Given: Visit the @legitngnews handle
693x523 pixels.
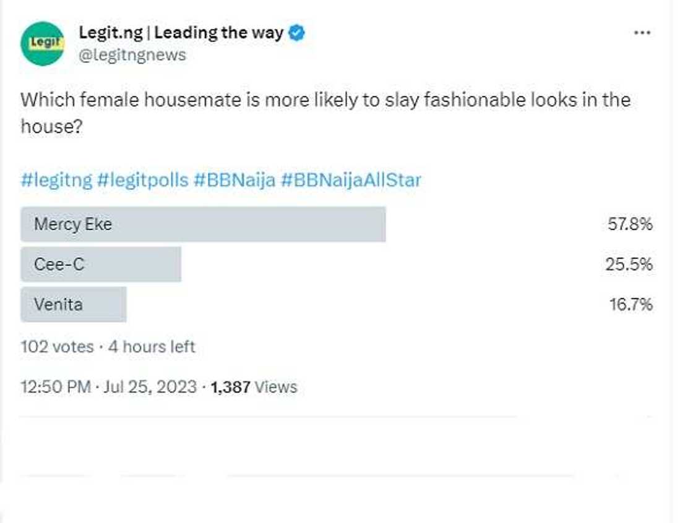Looking at the screenshot, I should click(x=132, y=55).
